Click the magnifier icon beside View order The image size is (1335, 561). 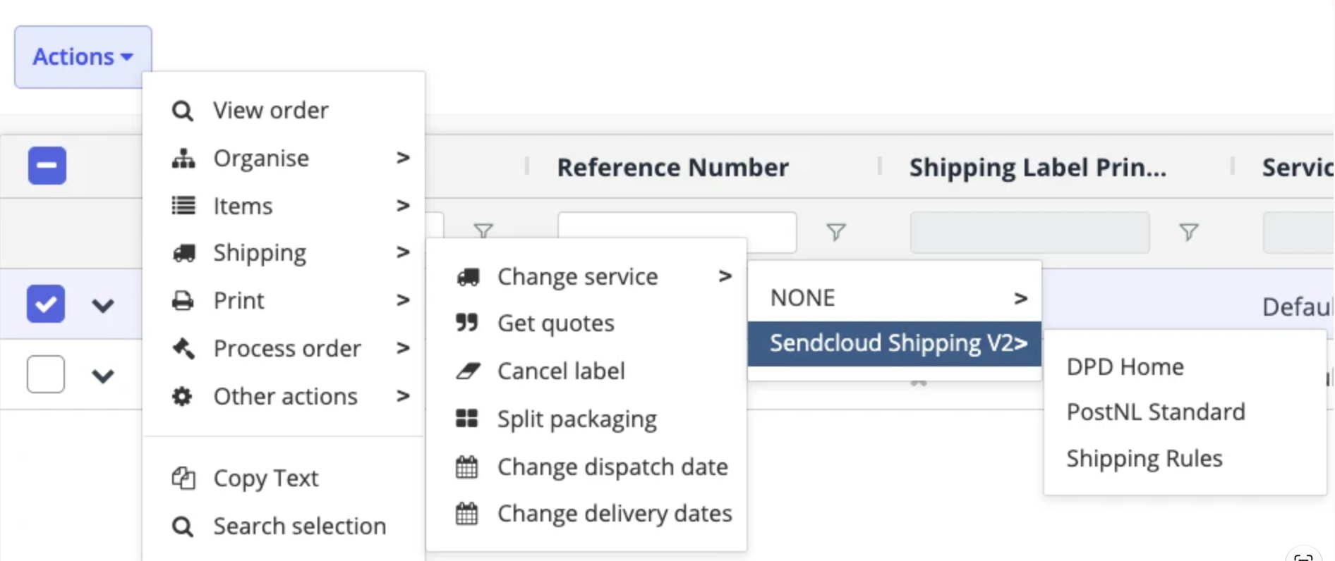[183, 111]
